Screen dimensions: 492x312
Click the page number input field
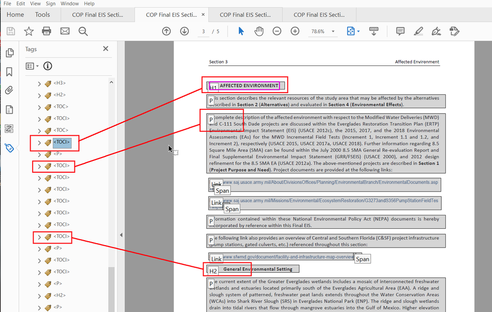[203, 31]
